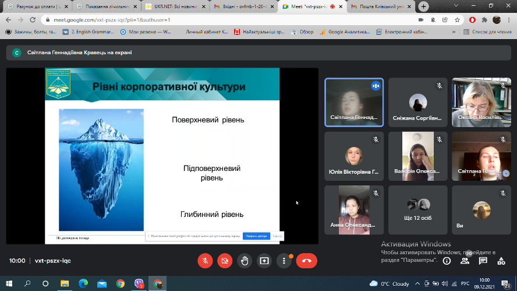The width and height of the screenshot is (517, 291).
Task: Open the Найактуальніші bookmark
Action: tap(259, 31)
